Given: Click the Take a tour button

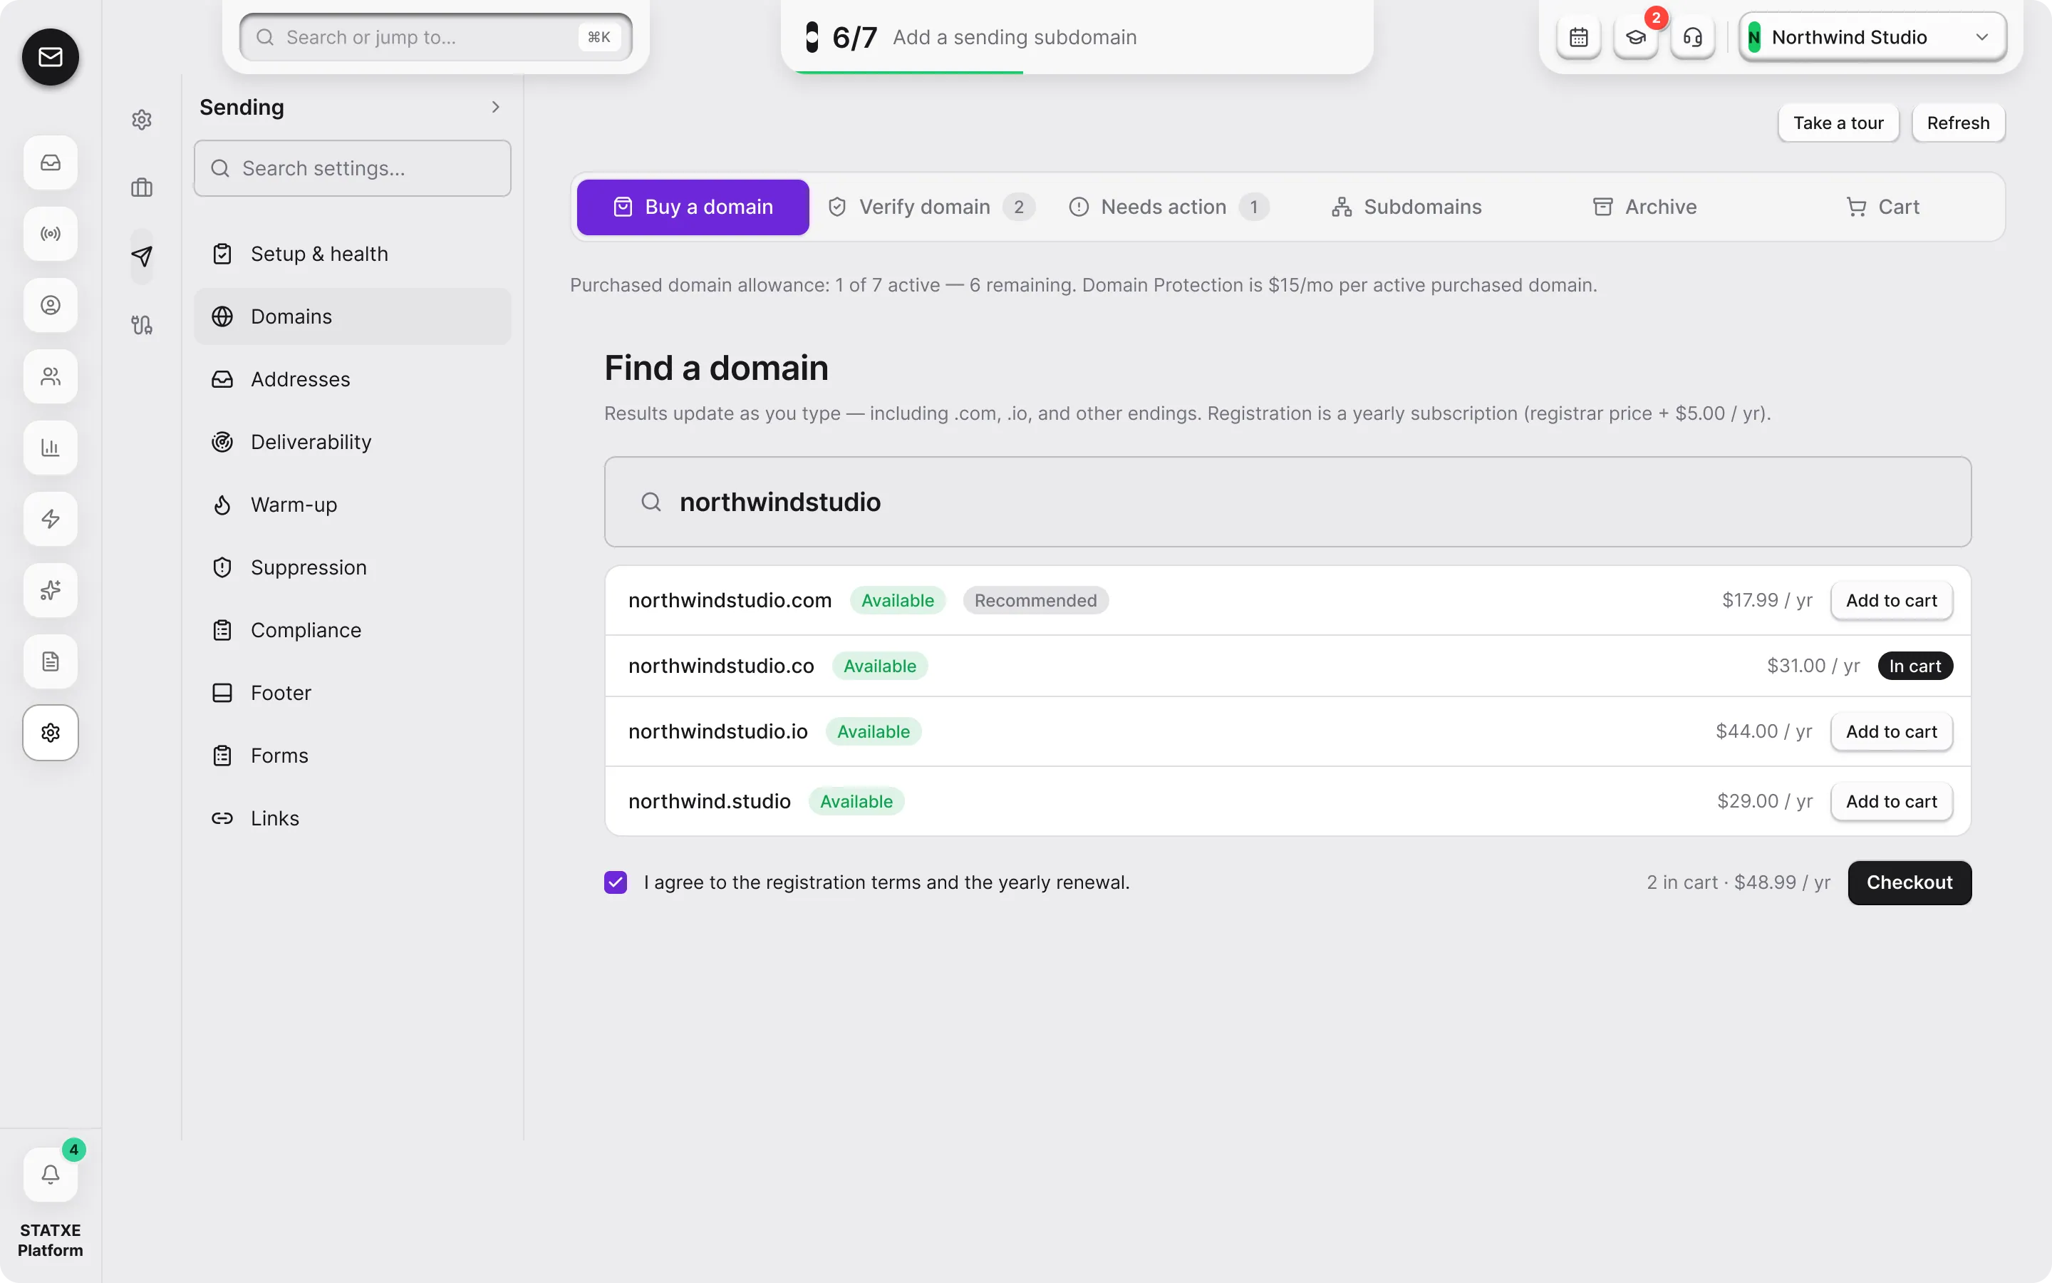Looking at the screenshot, I should pyautogui.click(x=1838, y=123).
